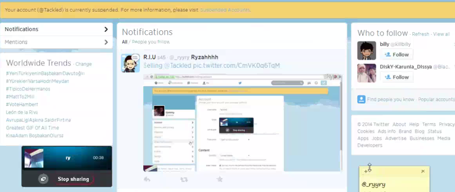Open the Brand footer link
Viewport: 455px width, 192px height.
405,131
